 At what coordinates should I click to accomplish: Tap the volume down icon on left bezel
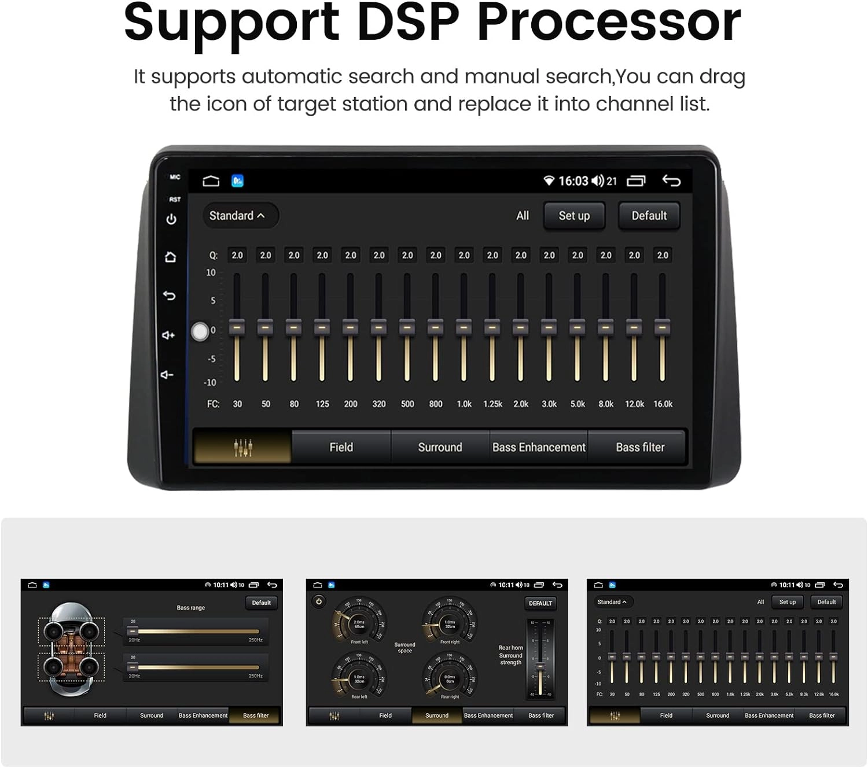pyautogui.click(x=167, y=375)
